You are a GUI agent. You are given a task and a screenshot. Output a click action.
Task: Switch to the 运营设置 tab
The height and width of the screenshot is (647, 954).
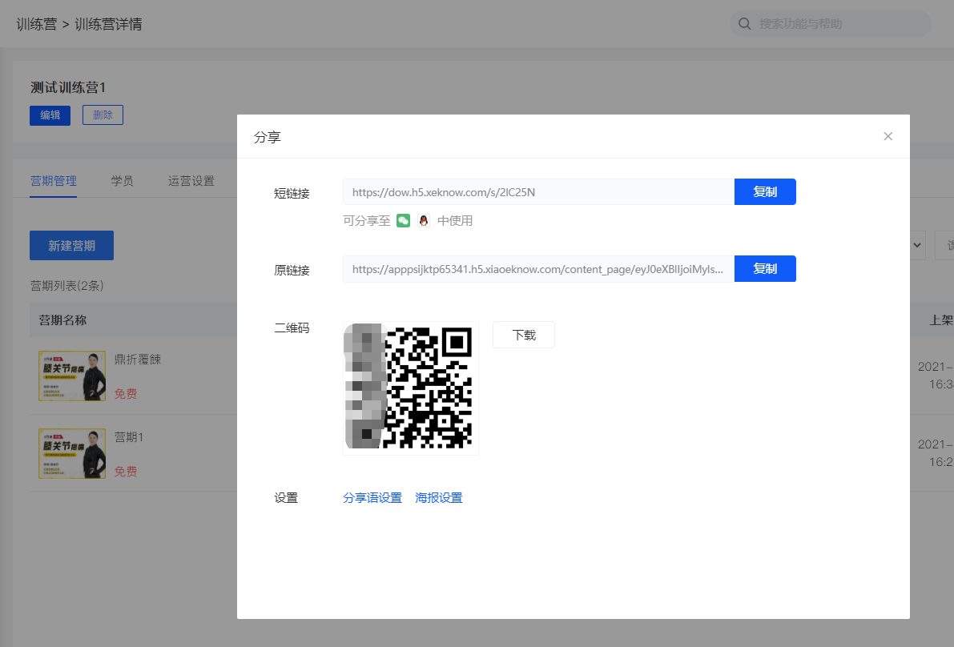coord(191,181)
